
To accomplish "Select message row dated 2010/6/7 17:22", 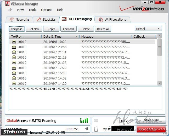I will coord(82,68).
